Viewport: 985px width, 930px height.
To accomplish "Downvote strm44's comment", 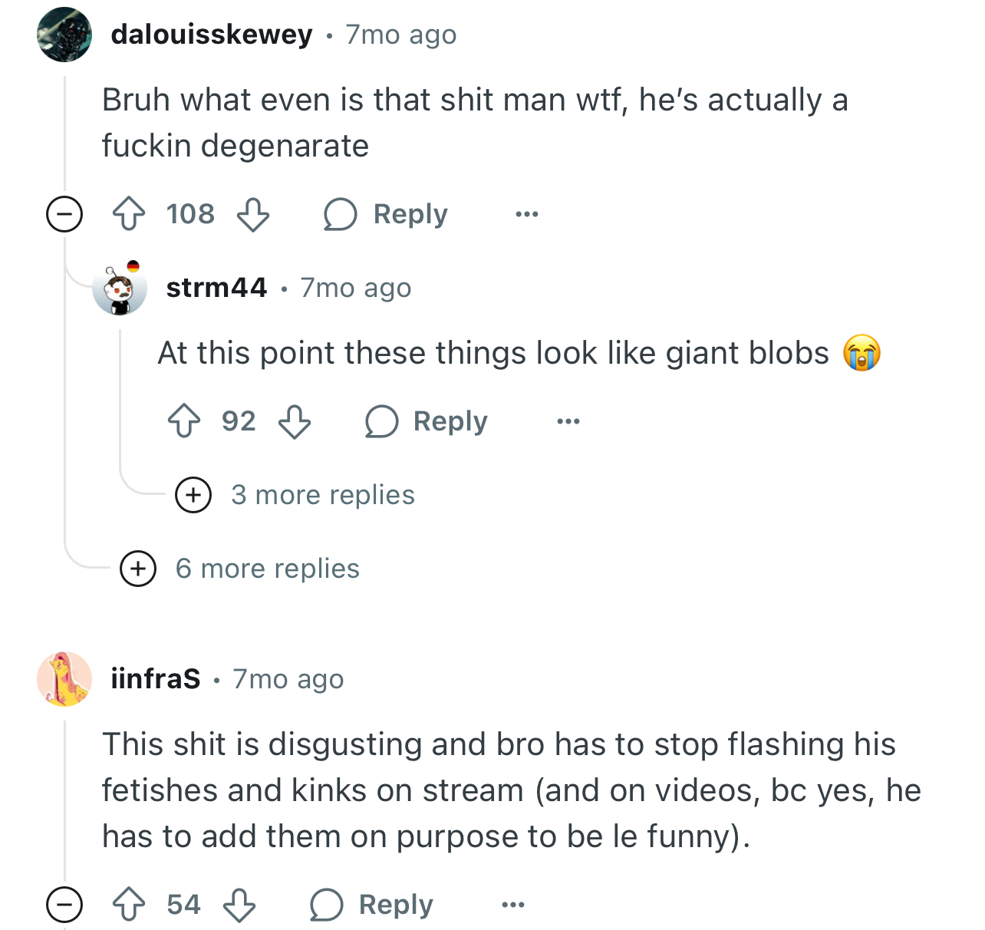I will point(294,421).
